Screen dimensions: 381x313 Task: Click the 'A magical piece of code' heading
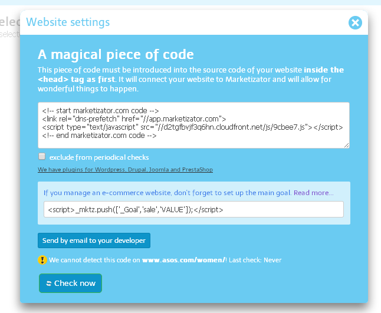(116, 54)
